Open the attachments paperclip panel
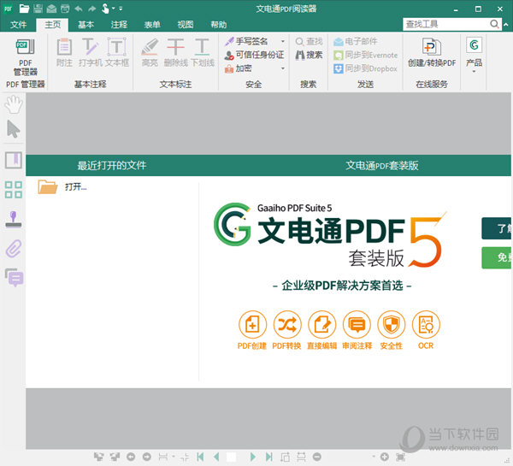 (x=14, y=248)
